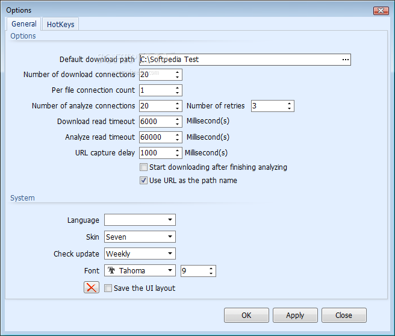The image size is (395, 336).
Task: Click the Apply button
Action: (295, 315)
